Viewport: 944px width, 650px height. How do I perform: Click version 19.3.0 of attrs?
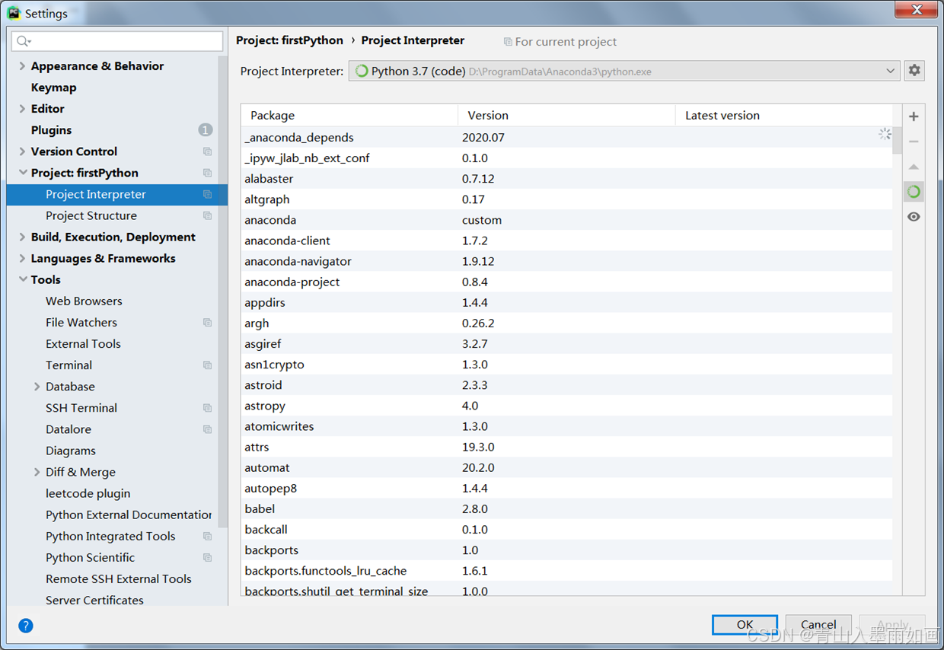click(478, 447)
